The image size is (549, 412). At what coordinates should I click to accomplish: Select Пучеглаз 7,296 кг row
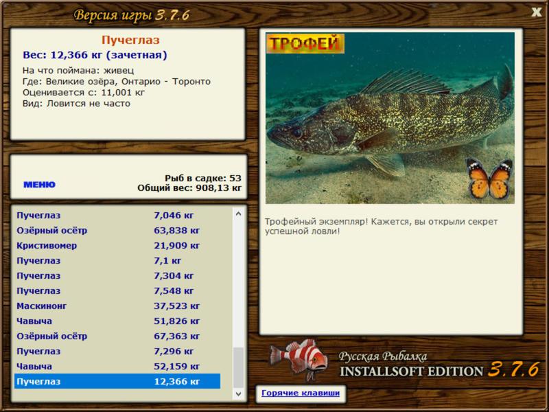117,351
